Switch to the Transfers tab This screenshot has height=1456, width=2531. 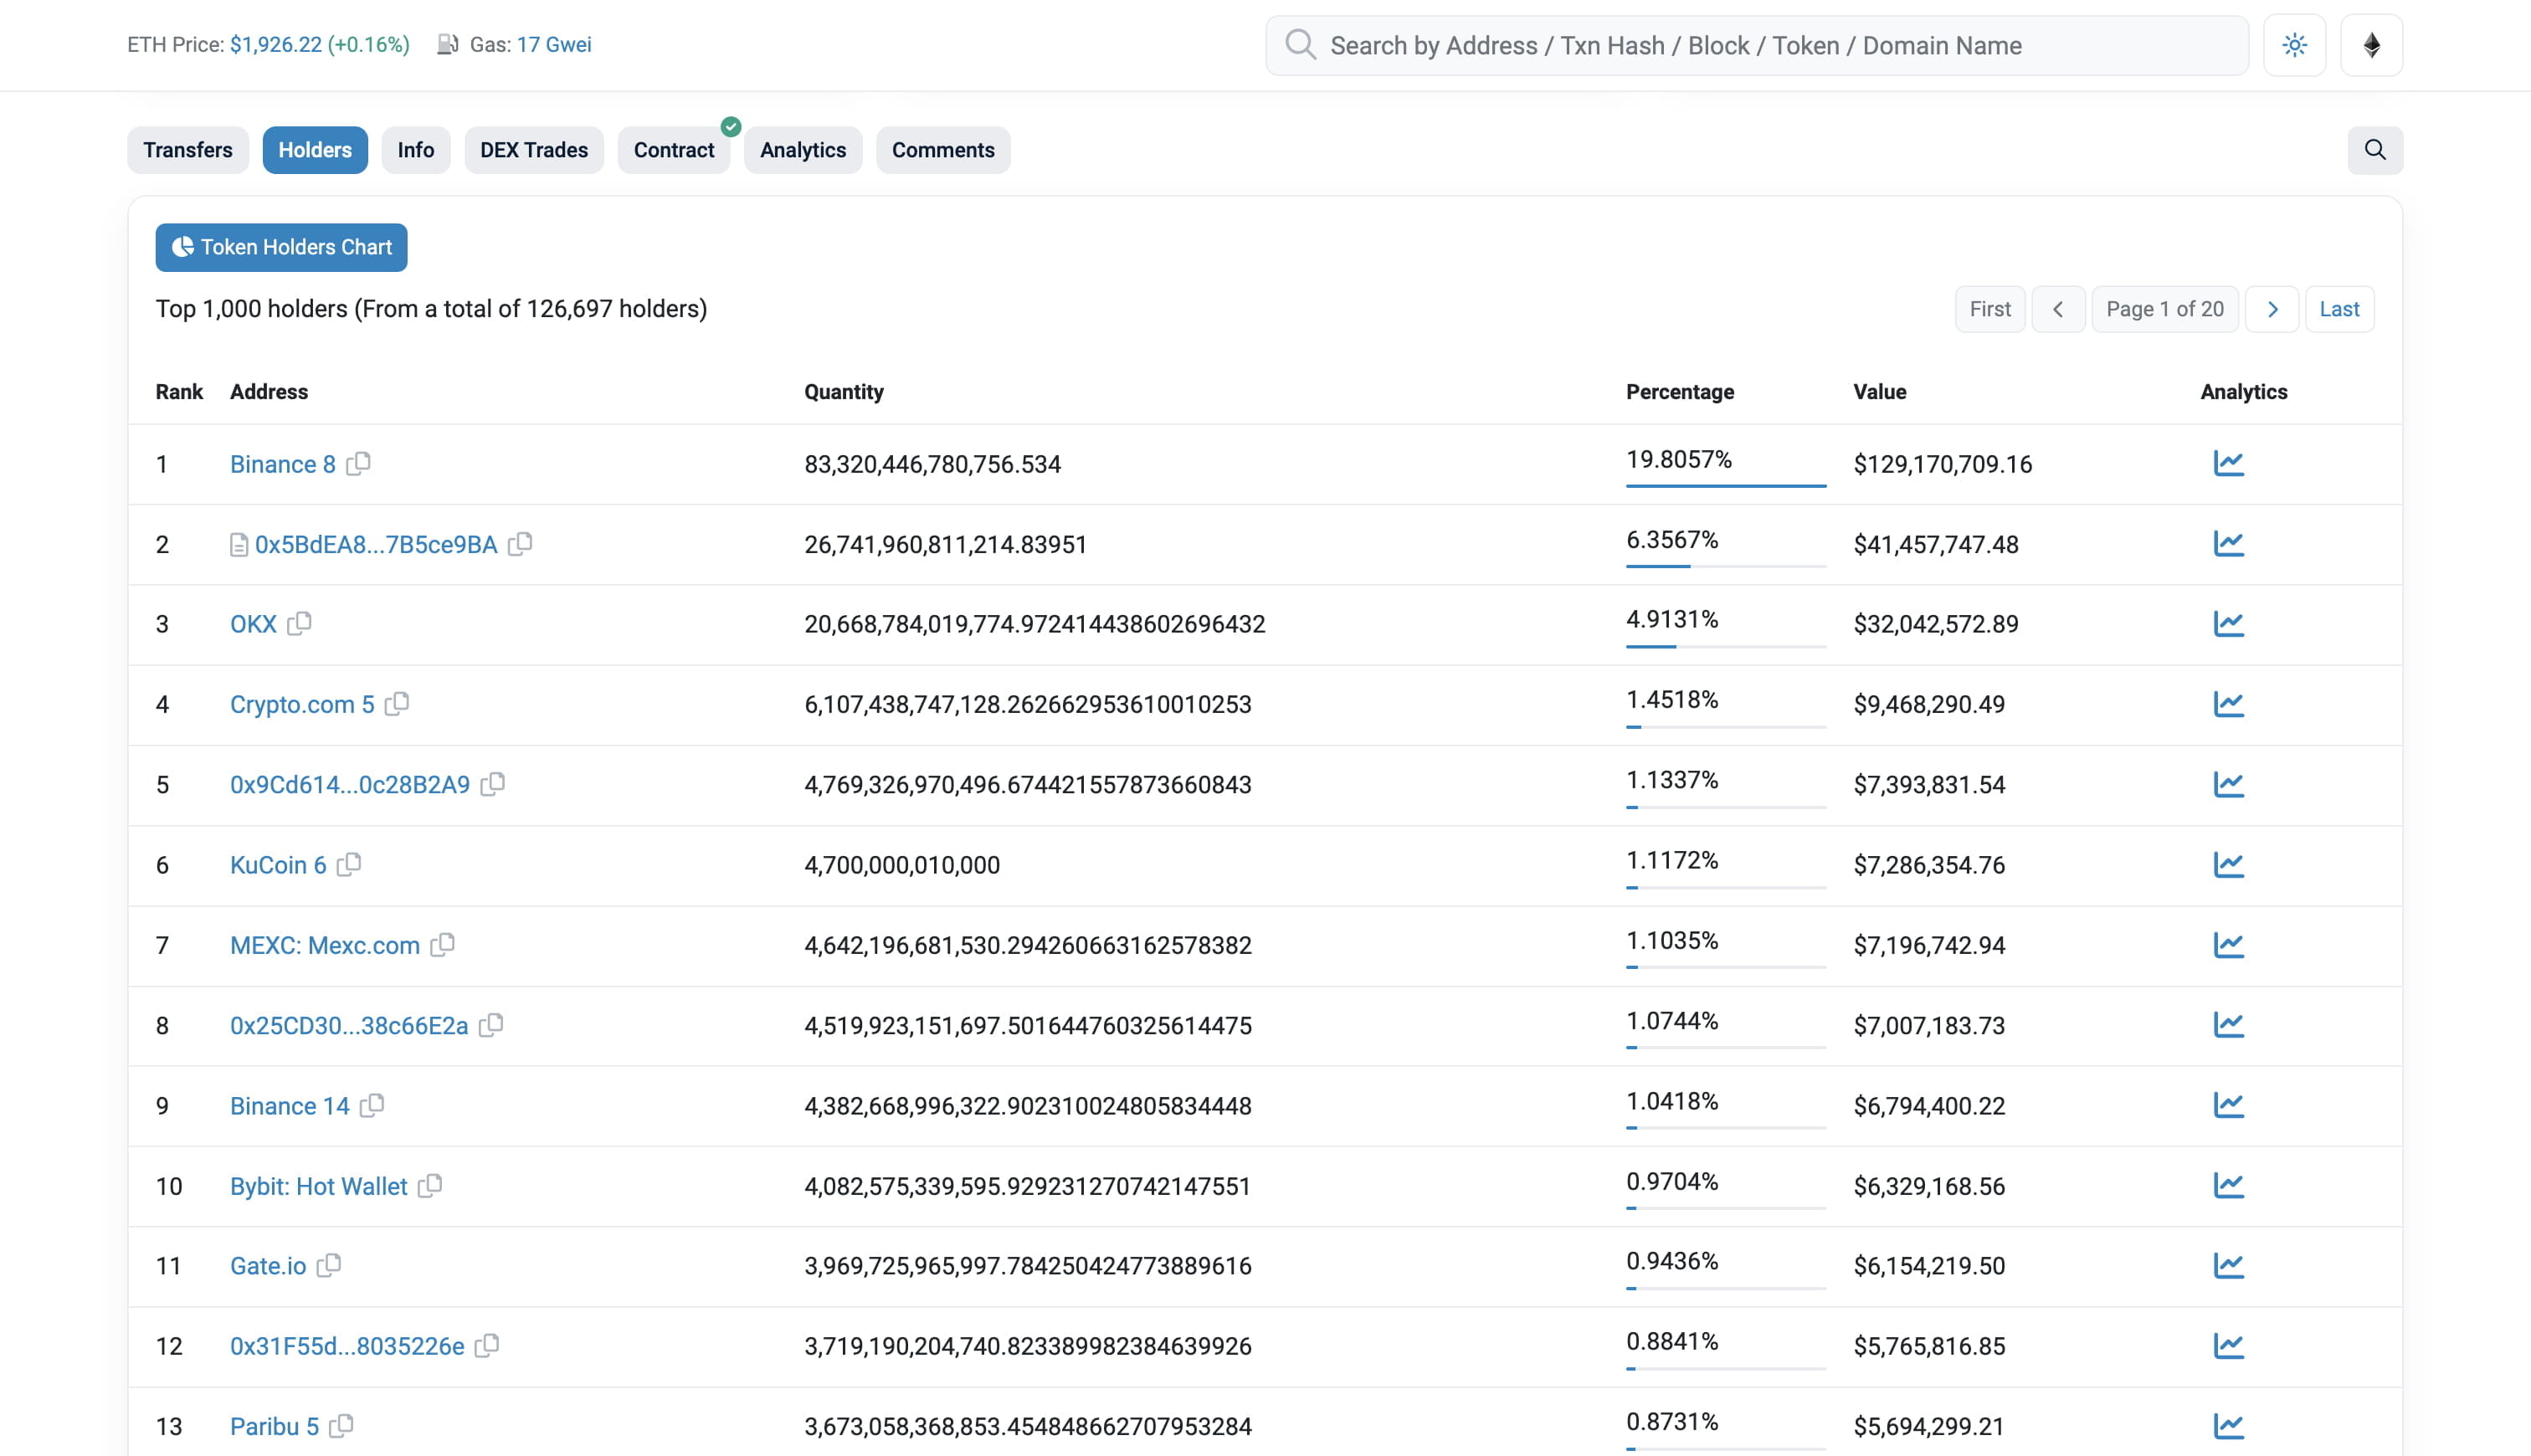click(187, 150)
